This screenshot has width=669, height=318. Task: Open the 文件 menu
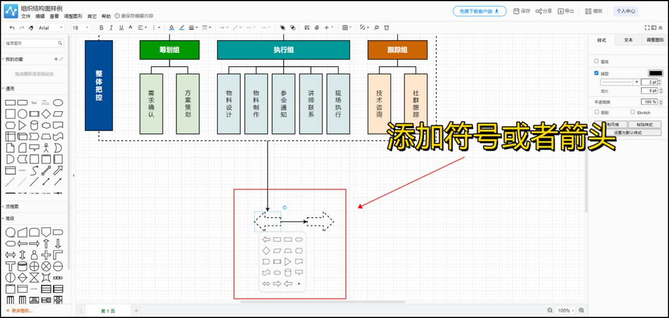pyautogui.click(x=26, y=16)
